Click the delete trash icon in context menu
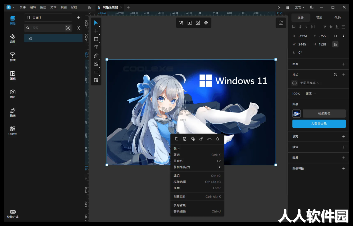Image resolution: width=353 pixels, height=226 pixels. click(218, 139)
